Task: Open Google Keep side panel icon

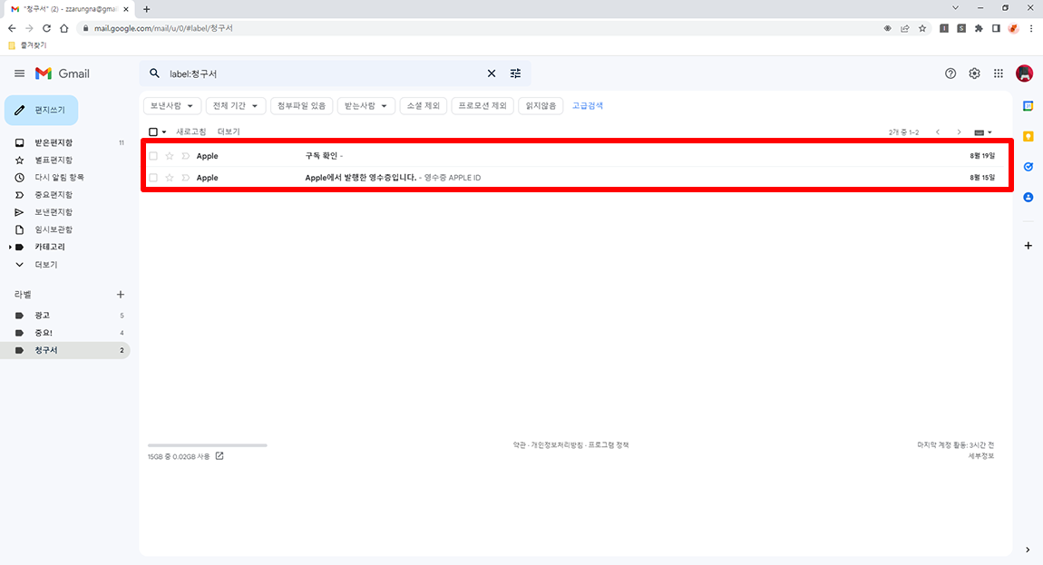Action: pyautogui.click(x=1028, y=136)
